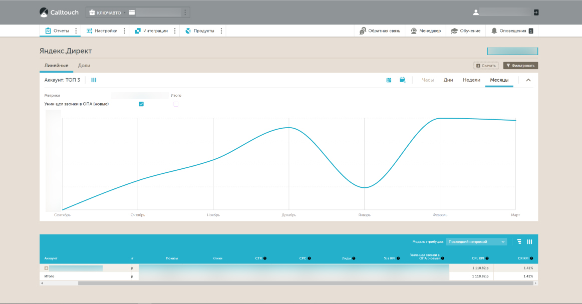The width and height of the screenshot is (582, 304).
Task: Open the Интеграции menu
Action: tap(151, 31)
